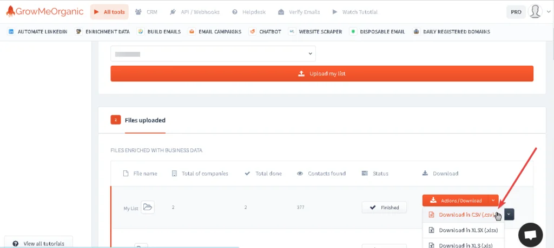Open Website Scraper tool

[x=315, y=32]
